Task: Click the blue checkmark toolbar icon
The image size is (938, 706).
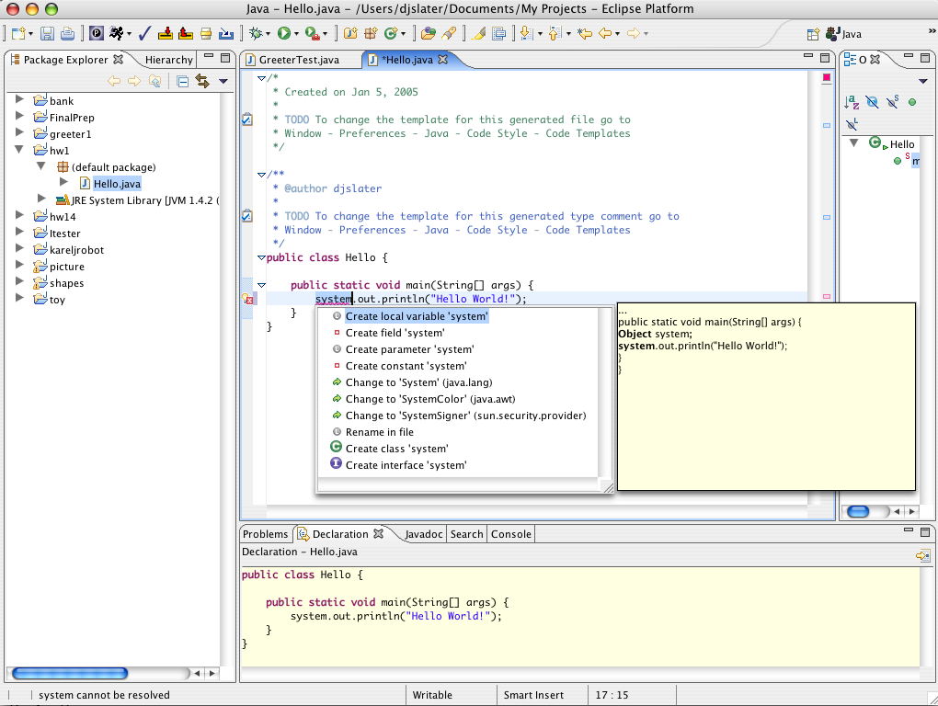Action: click(144, 33)
